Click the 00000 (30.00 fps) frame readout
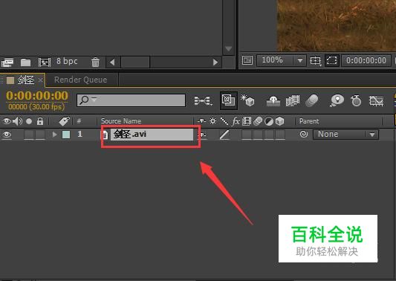This screenshot has width=396, height=281. click(36, 106)
